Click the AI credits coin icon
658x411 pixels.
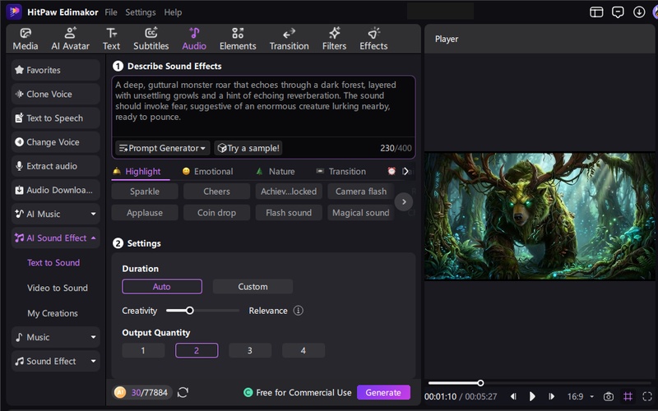click(120, 393)
